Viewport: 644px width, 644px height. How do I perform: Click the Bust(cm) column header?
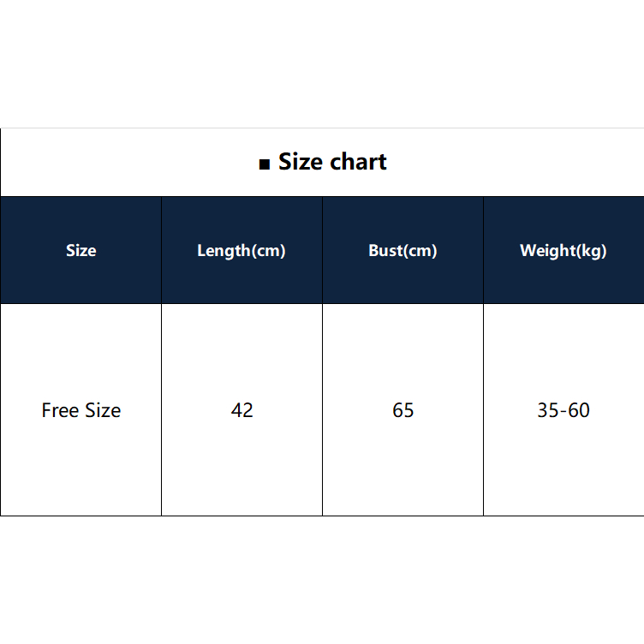click(402, 251)
